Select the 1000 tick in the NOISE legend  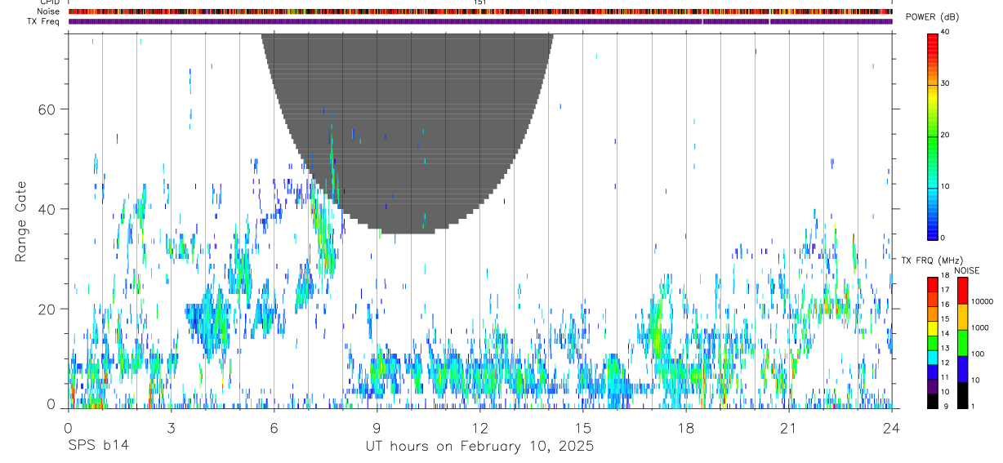980,327
